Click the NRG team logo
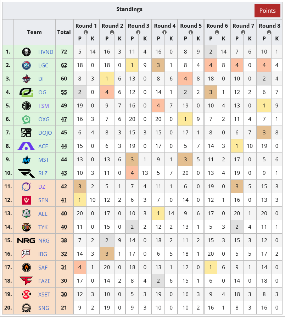Image resolution: width=285 pixels, height=317 pixels. pos(27,241)
